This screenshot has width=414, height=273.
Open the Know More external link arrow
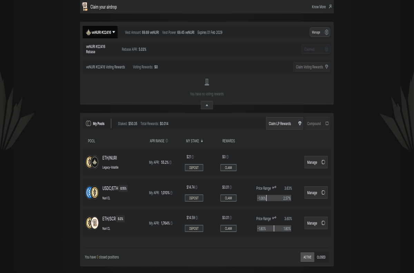tap(330, 7)
